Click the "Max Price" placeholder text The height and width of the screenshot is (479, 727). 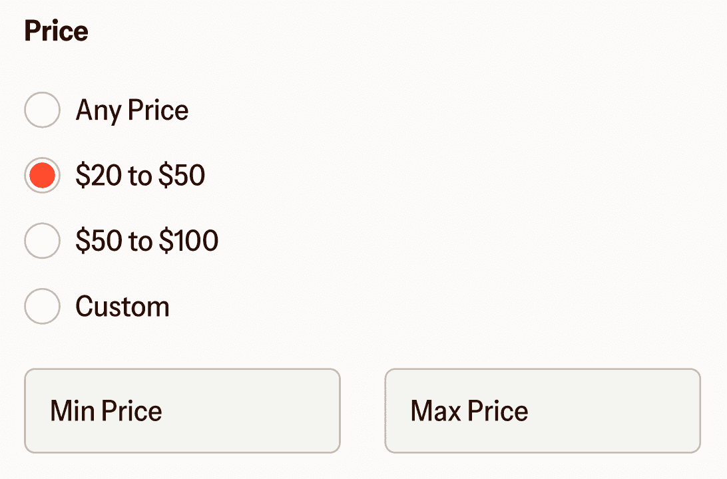pos(469,411)
